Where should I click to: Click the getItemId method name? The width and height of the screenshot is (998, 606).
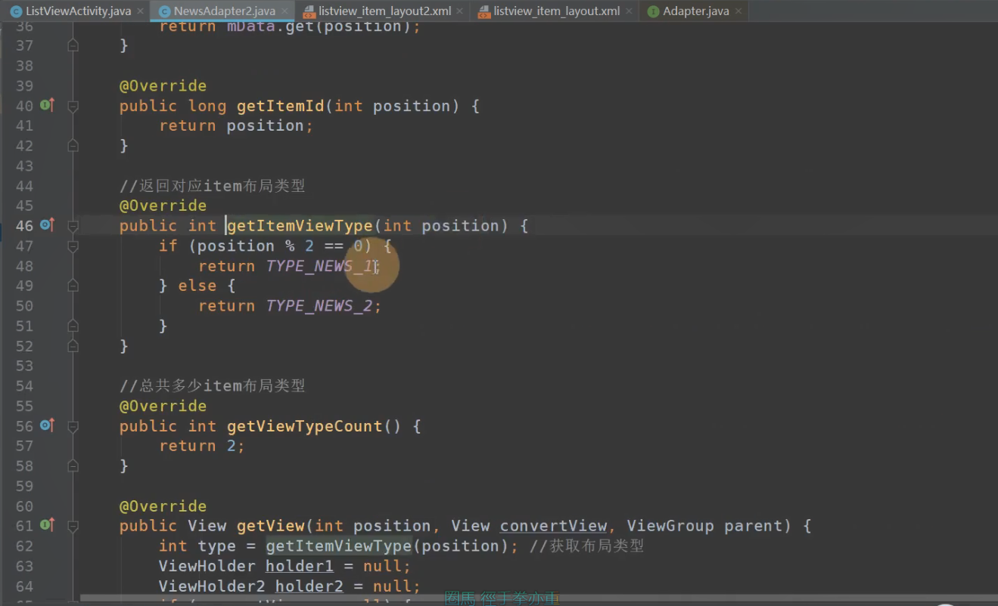coord(281,106)
